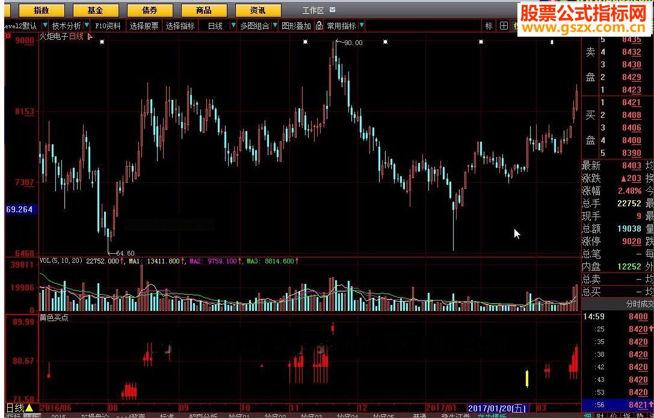Click the 田 grid layout icon
This screenshot has width=654, height=418.
pyautogui.click(x=504, y=26)
